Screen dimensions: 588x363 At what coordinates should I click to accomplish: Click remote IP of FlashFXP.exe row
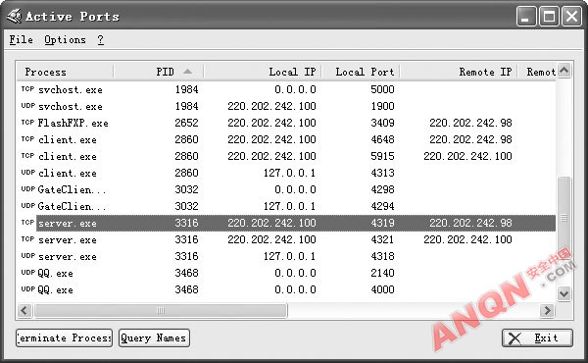(x=470, y=123)
